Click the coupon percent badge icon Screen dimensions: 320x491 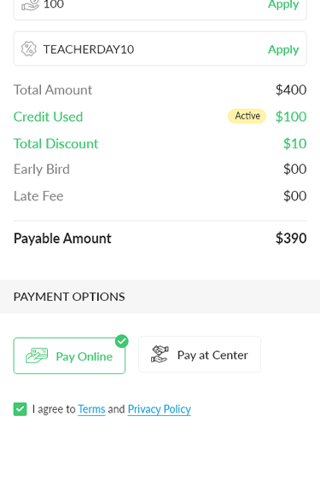pos(29,49)
